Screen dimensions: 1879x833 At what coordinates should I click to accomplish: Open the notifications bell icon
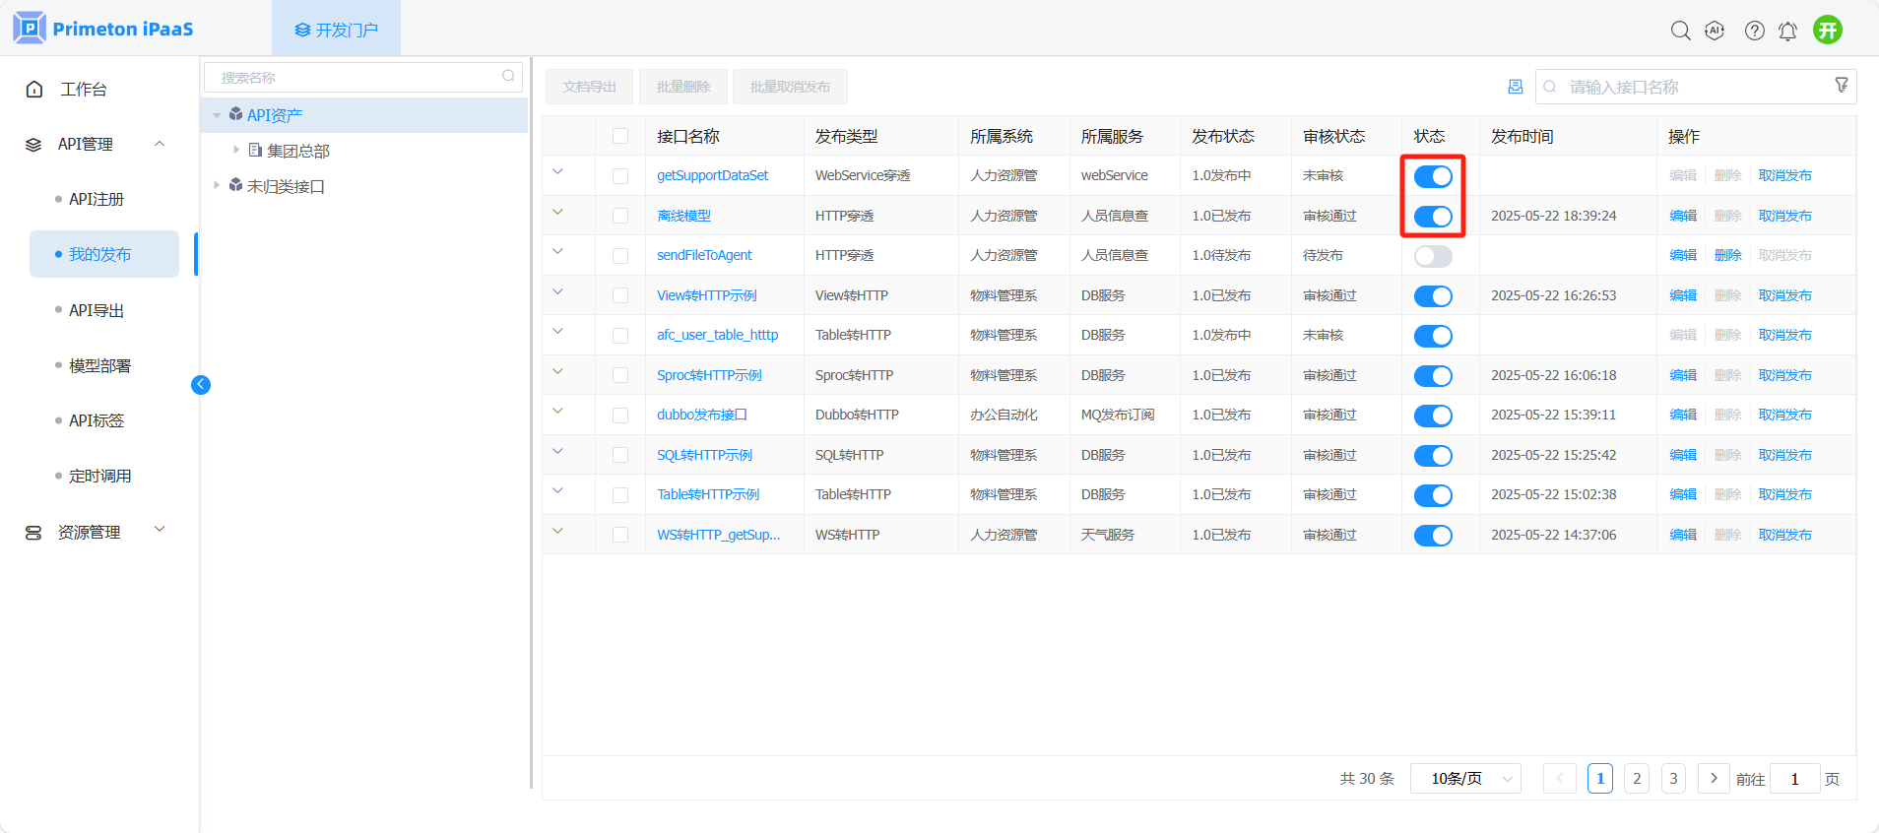click(x=1787, y=32)
